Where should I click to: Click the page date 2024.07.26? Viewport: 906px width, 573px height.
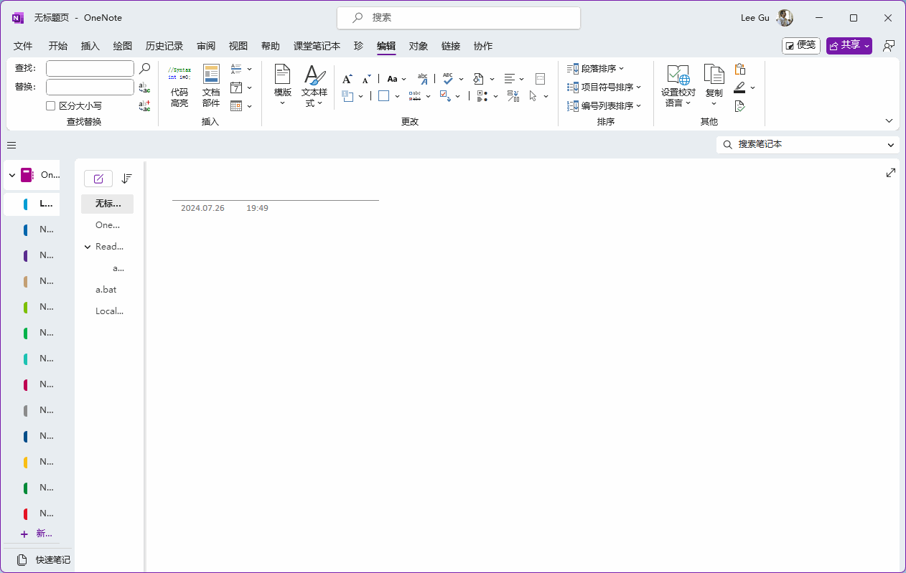click(x=202, y=208)
